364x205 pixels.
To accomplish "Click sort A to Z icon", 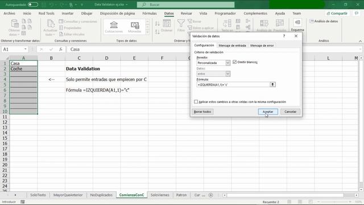I will (158, 23).
